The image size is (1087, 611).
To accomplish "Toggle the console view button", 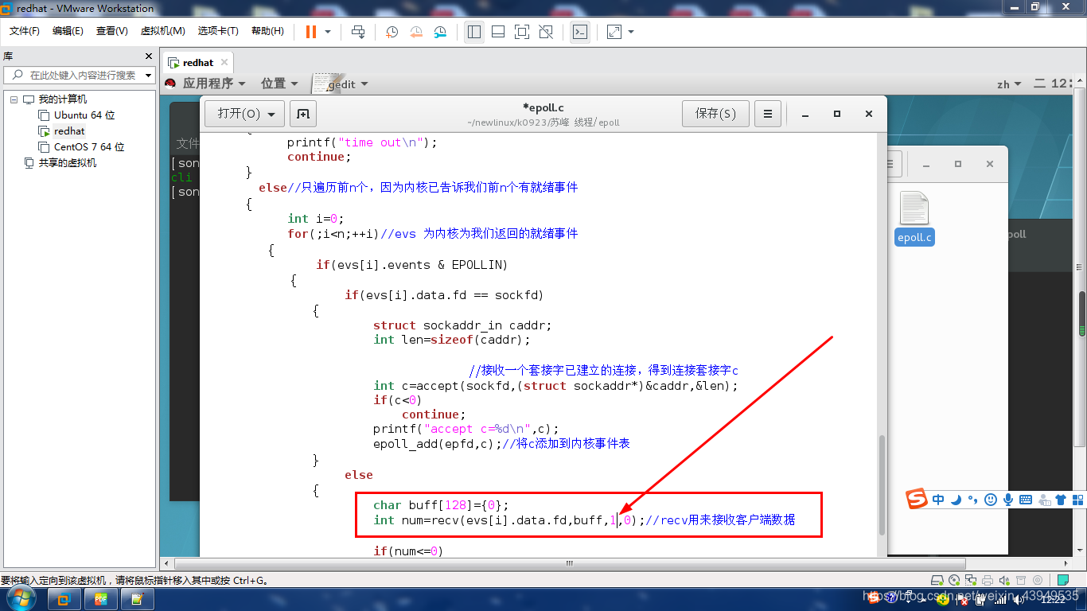I will click(580, 32).
